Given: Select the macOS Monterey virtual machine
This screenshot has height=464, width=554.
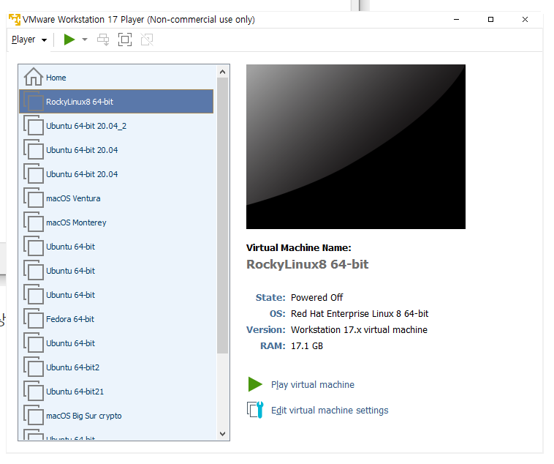Looking at the screenshot, I should pos(116,222).
